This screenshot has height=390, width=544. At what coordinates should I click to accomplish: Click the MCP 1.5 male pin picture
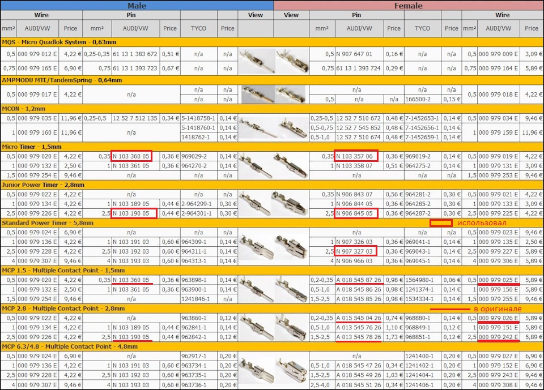tap(256, 289)
